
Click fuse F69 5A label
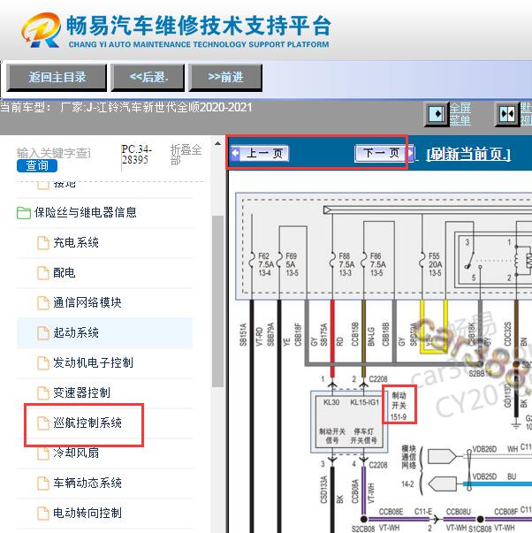(x=292, y=264)
